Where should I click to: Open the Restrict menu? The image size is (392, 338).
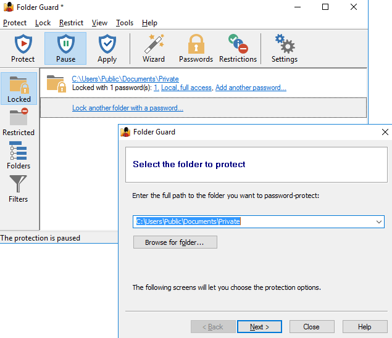coord(71,23)
